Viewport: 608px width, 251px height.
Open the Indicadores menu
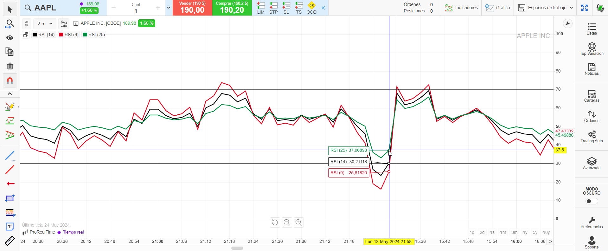(x=461, y=8)
